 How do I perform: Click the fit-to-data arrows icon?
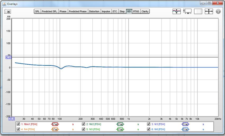point(209,11)
